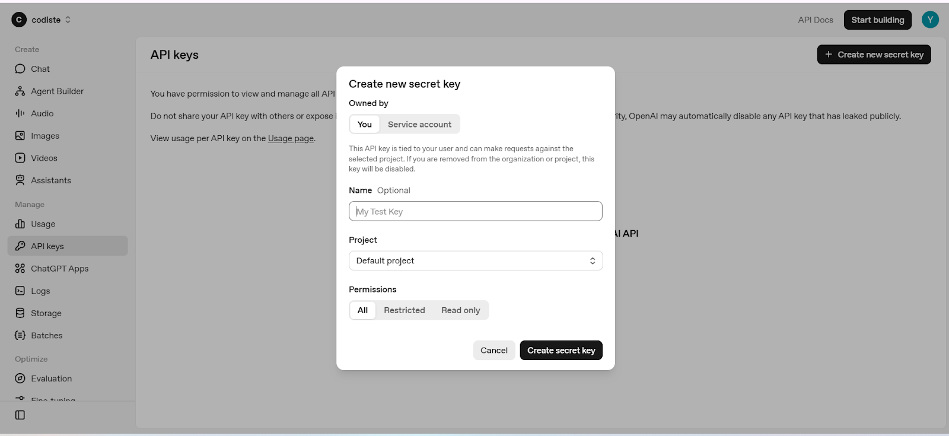Click the Assistants robot icon

20,180
